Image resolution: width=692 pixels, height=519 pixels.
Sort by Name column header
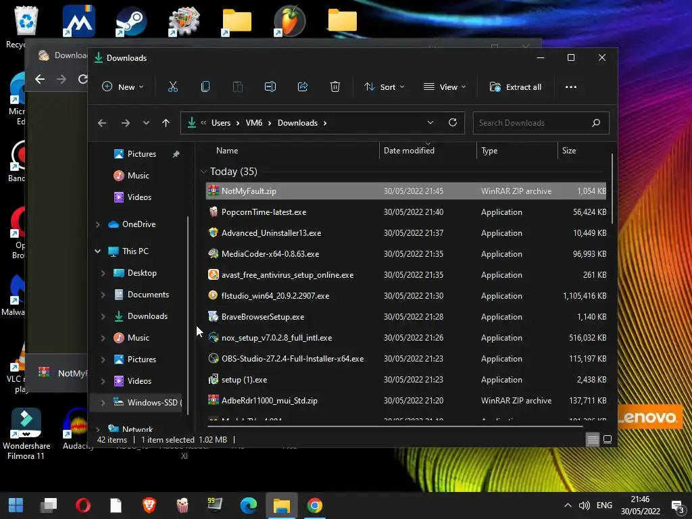227,151
